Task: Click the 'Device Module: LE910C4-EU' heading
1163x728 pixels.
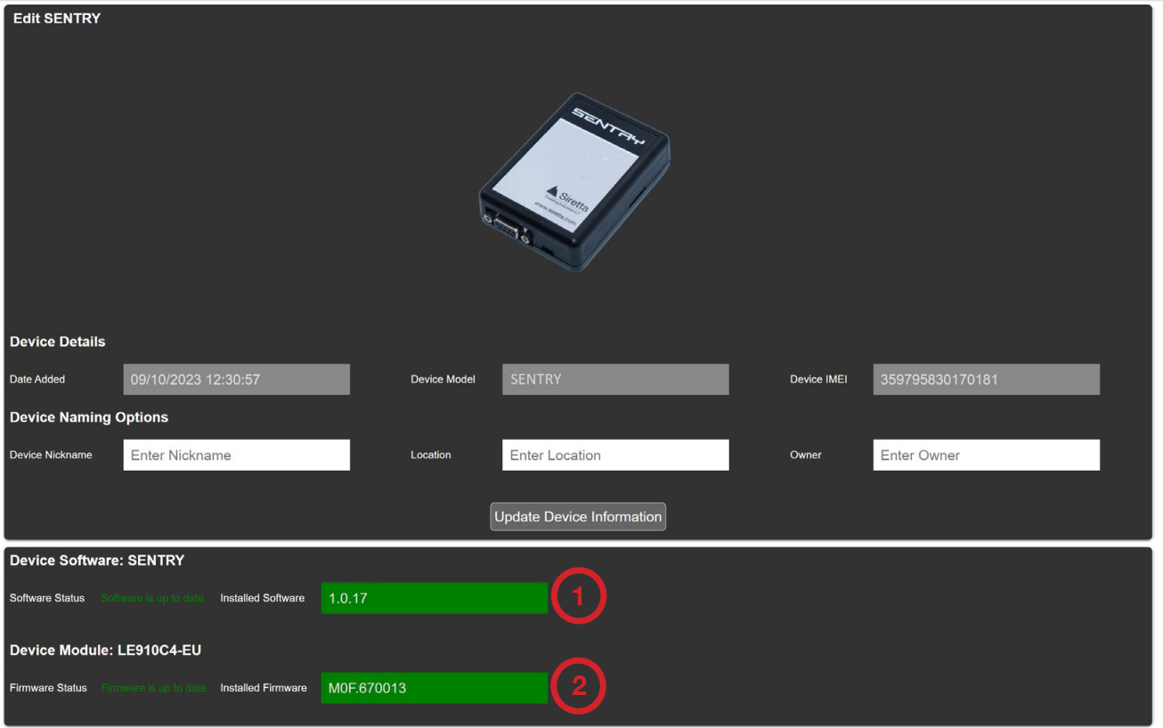Action: (105, 651)
